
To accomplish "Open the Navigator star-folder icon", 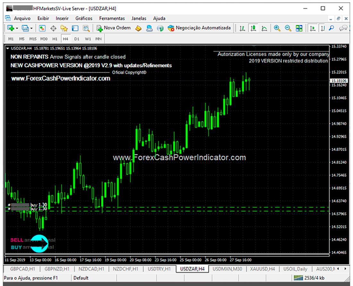I will [x=64, y=28].
